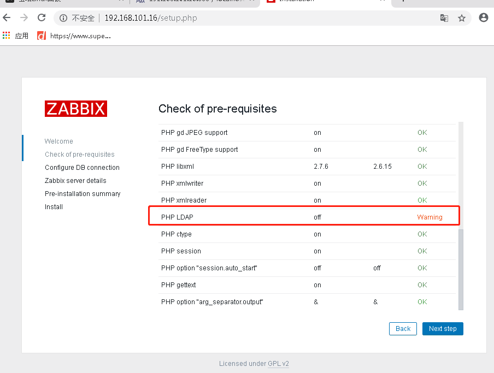Viewport: 494px width, 373px height.
Task: Click the translate page icon
Action: tap(444, 18)
